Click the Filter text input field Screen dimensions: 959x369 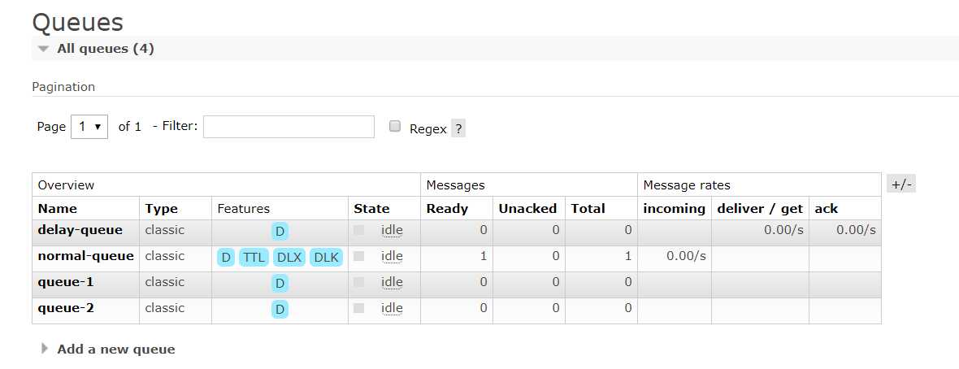pyautogui.click(x=289, y=127)
